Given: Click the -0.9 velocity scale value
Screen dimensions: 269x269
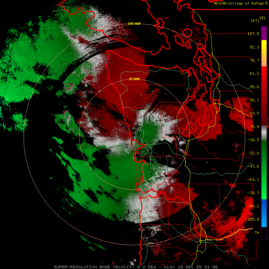Looking at the screenshot, I should 254,127.
